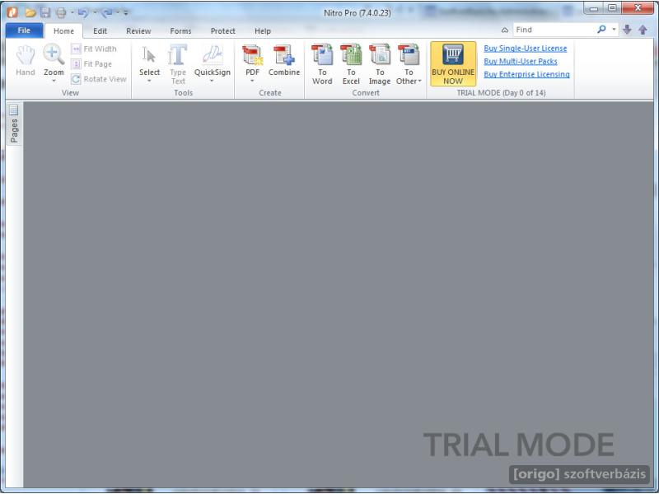Click the Fit Page icon
The height and width of the screenshot is (494, 659).
[x=76, y=64]
